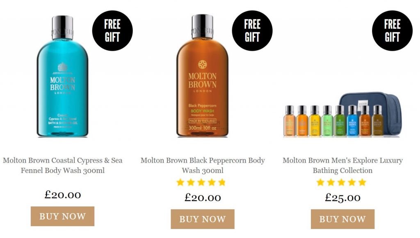Buy the Men's Explore Luxury Bathing Collection

(x=342, y=219)
